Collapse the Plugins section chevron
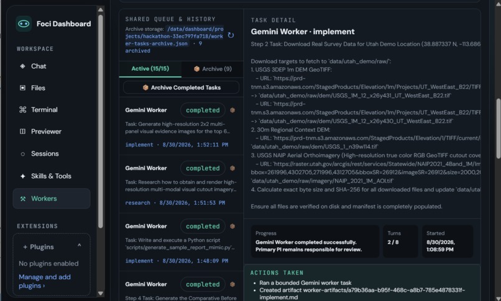The height and width of the screenshot is (301, 501). coord(79,246)
